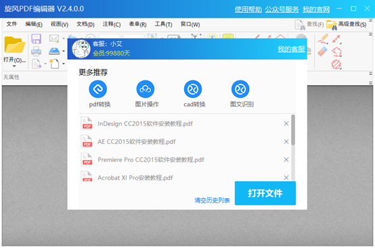Viewport: 375px width, 248px height.
Task: Click the Print icon in the toolbar
Action: coord(37,51)
